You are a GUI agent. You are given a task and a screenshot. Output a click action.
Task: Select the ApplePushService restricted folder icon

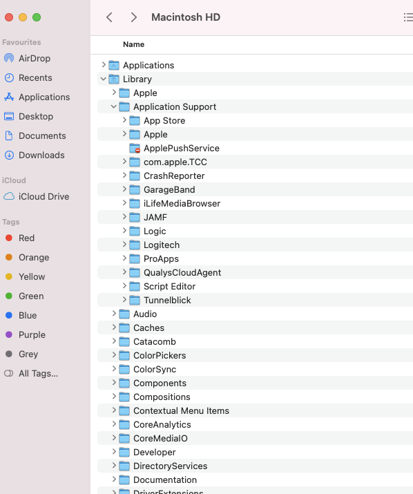click(135, 148)
